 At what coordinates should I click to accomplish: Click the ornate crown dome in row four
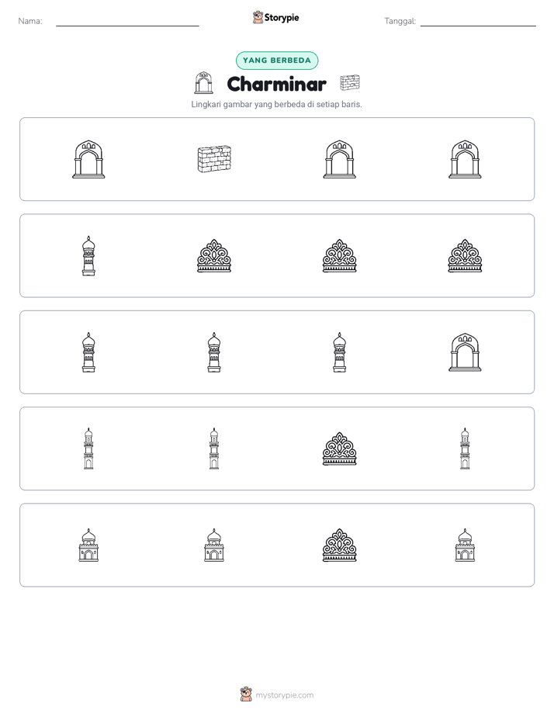340,449
